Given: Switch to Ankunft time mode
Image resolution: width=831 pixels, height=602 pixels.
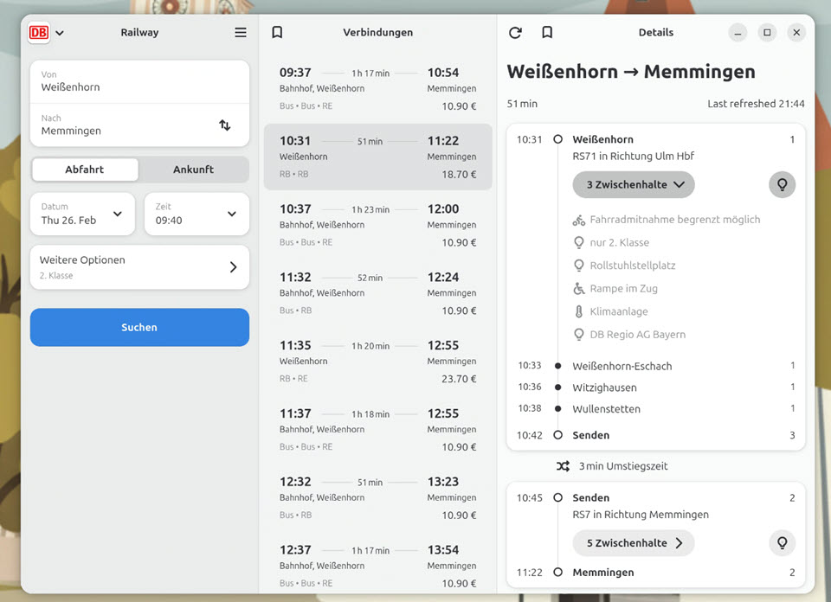Looking at the screenshot, I should pyautogui.click(x=193, y=170).
